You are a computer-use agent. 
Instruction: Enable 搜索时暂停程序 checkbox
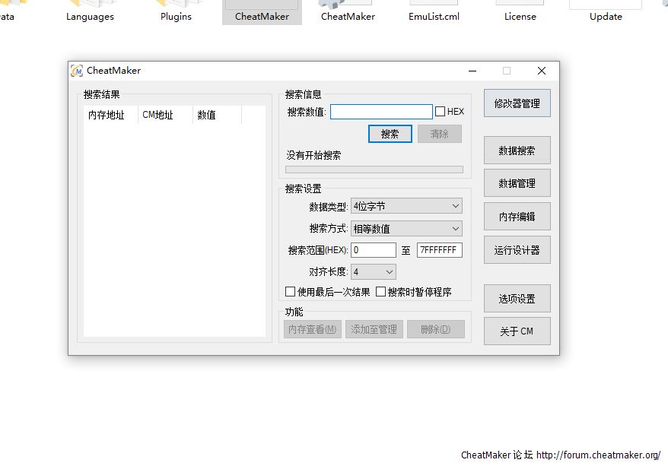point(381,292)
